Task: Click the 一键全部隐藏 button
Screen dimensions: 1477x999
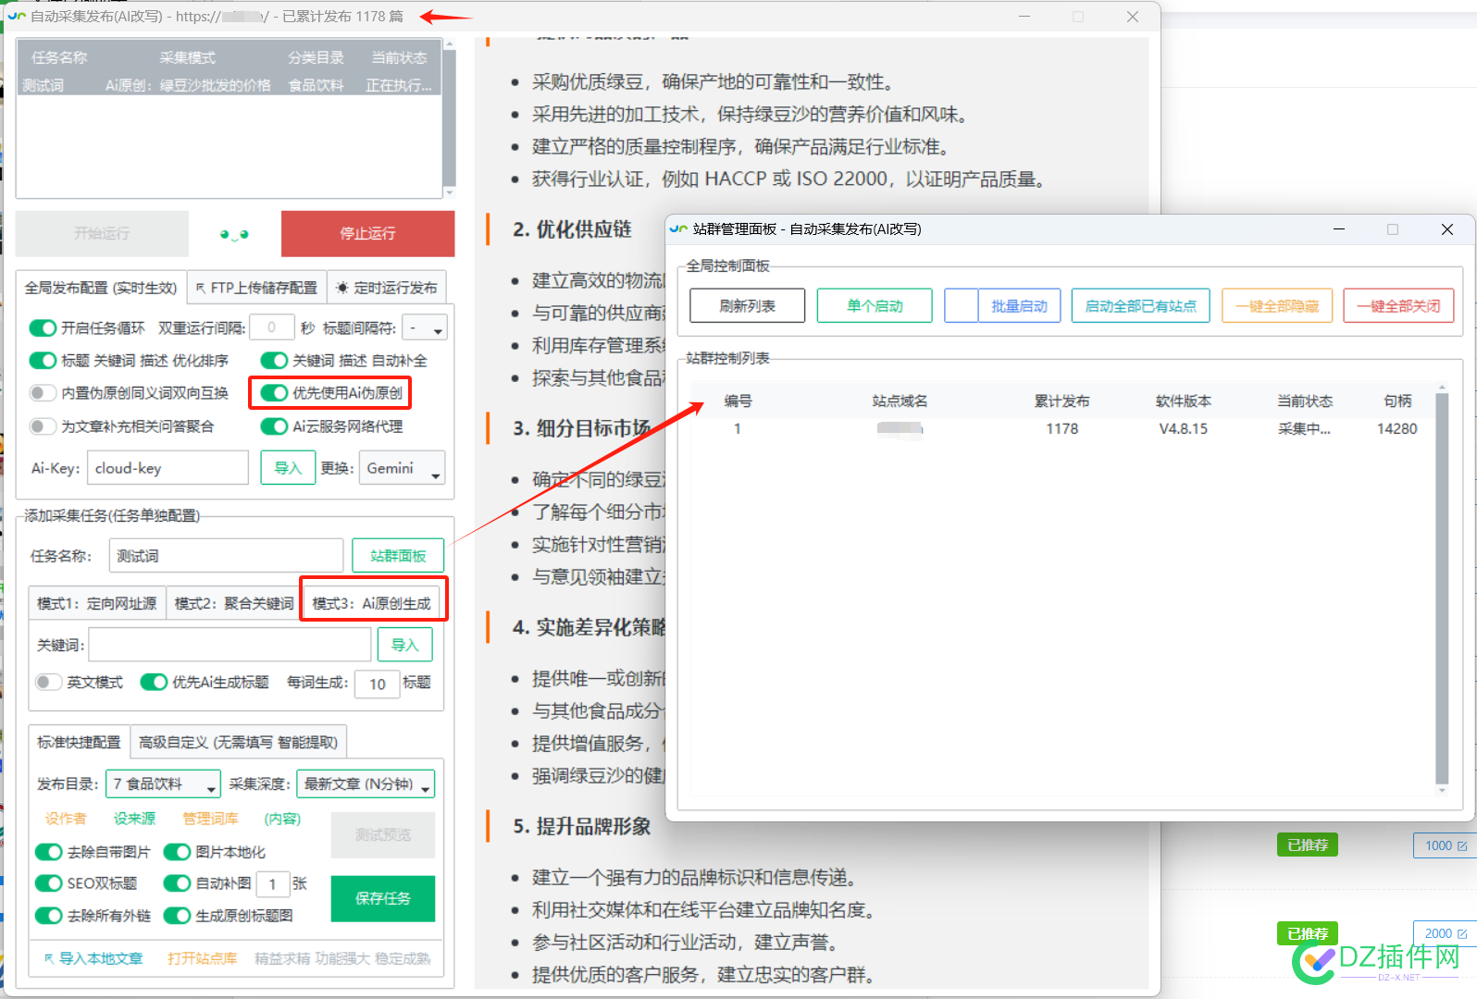Action: click(1277, 305)
